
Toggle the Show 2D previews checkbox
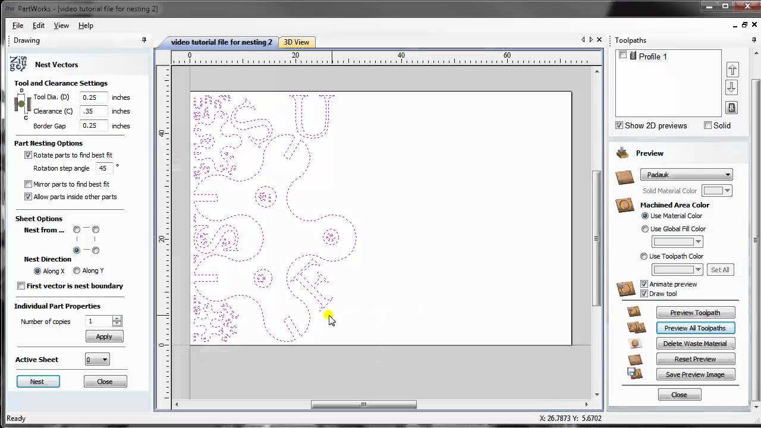tap(620, 125)
